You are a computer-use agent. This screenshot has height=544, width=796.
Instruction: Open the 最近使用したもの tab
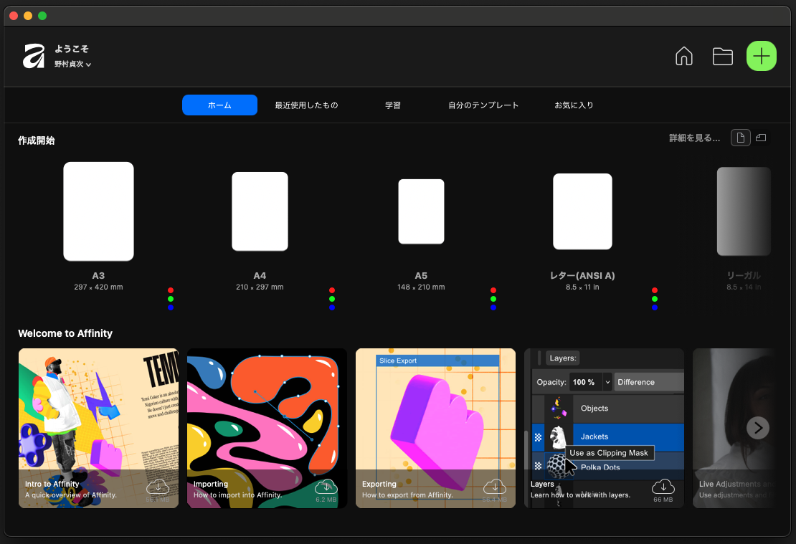(x=306, y=105)
